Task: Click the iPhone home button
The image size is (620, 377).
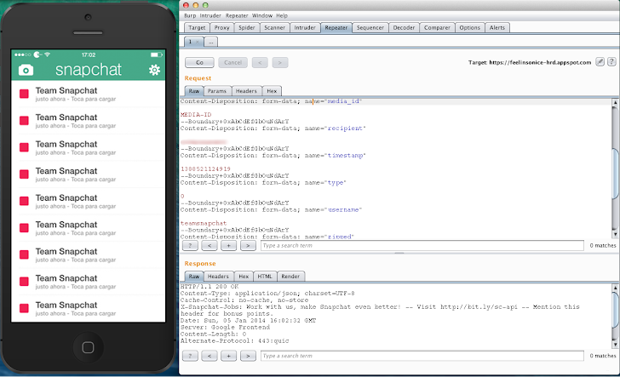Action: click(88, 347)
